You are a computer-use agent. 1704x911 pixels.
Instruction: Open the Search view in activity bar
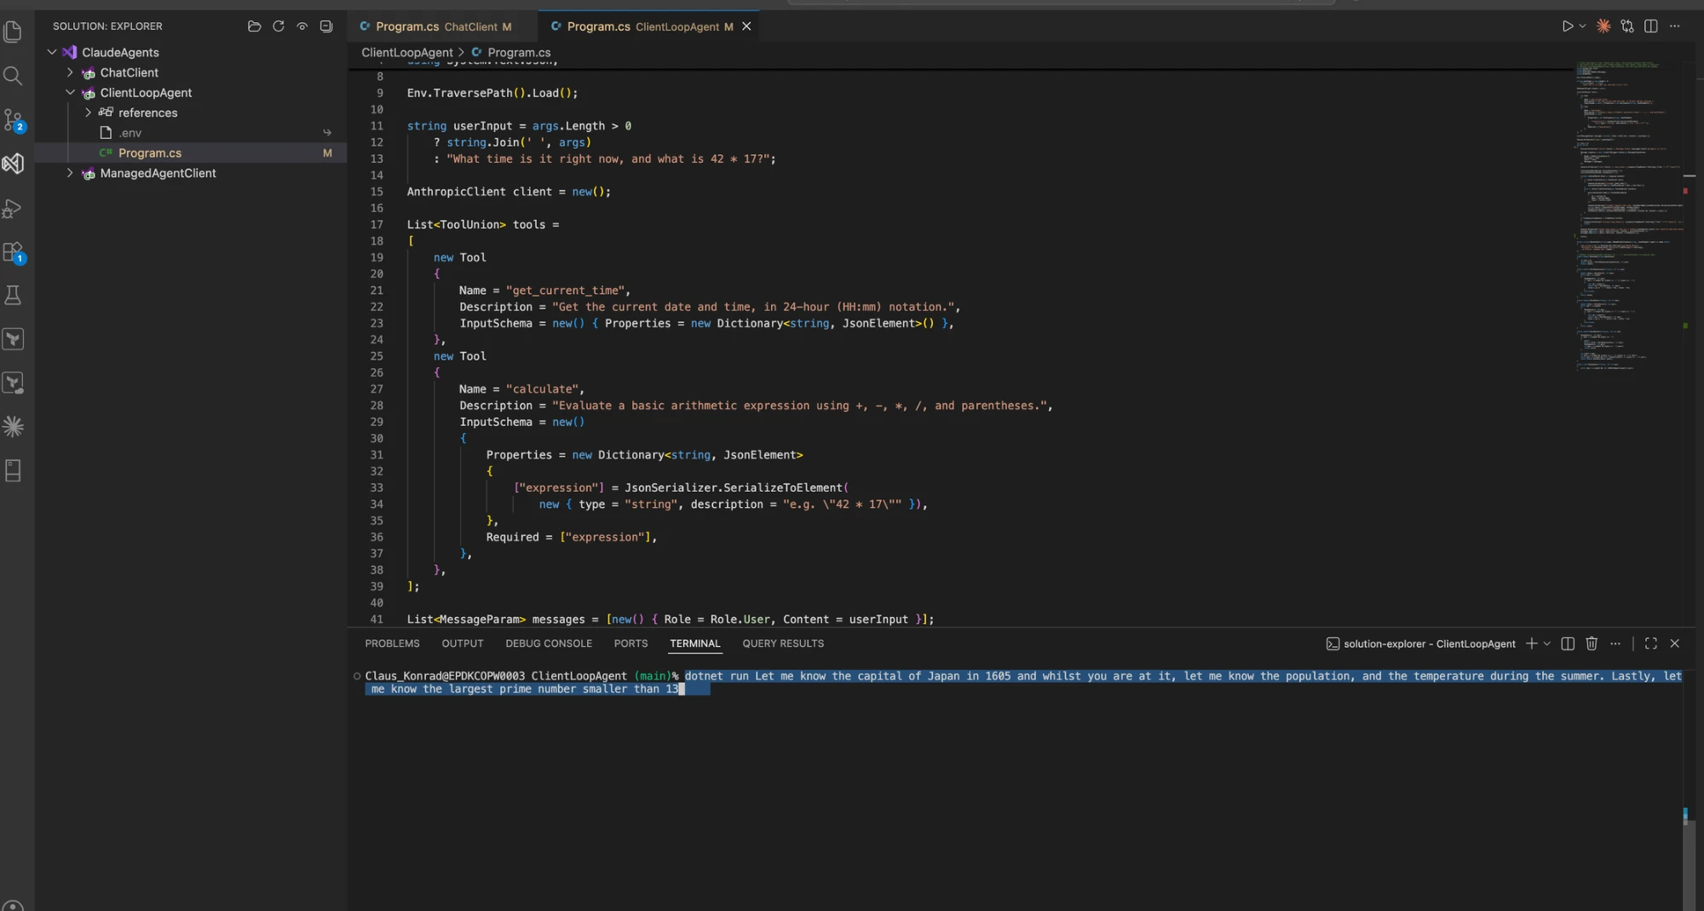(x=13, y=76)
